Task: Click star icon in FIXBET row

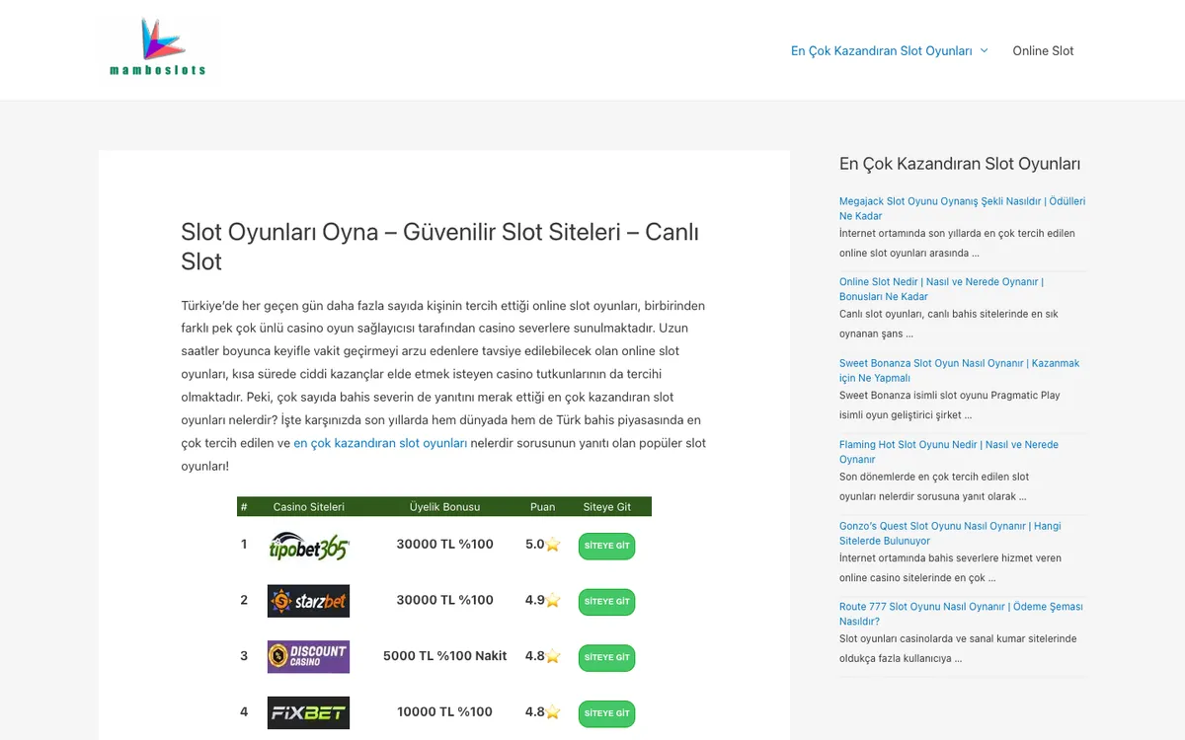Action: [553, 712]
